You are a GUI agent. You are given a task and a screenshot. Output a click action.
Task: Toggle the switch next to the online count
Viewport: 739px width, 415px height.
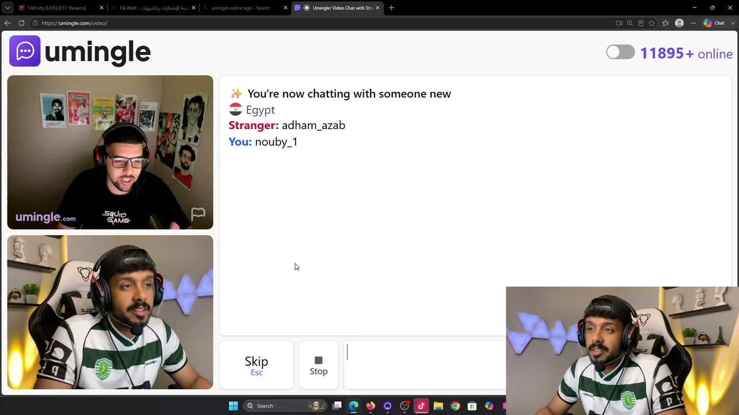621,52
